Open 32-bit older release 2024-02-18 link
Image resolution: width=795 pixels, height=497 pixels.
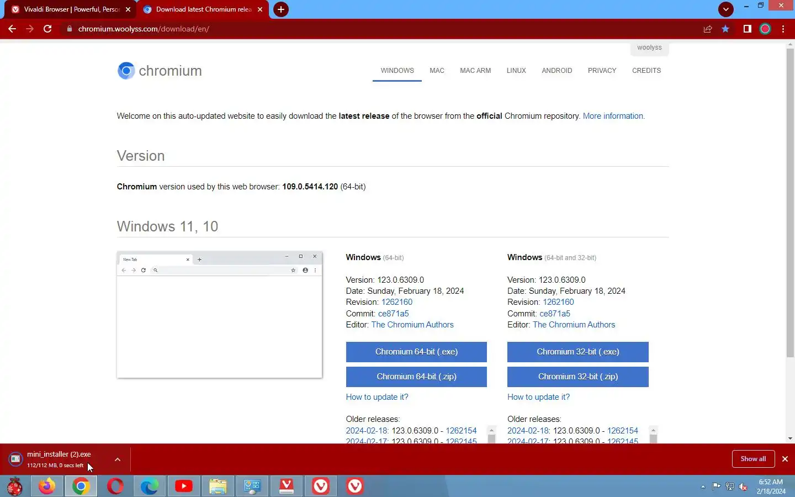tap(528, 431)
